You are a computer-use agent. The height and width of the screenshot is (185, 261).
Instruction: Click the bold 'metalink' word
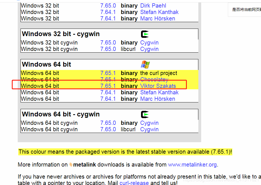[85, 165]
